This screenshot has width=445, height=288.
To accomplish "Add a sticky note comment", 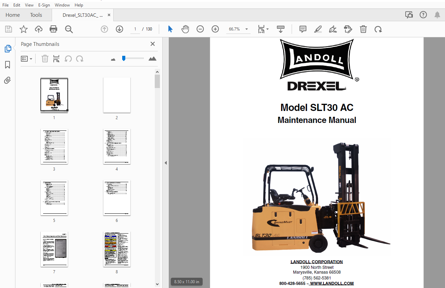I will pos(303,29).
